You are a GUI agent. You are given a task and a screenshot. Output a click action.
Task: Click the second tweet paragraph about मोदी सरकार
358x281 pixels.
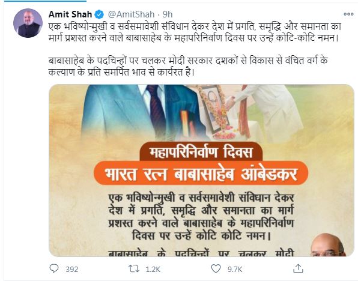[x=188, y=66]
